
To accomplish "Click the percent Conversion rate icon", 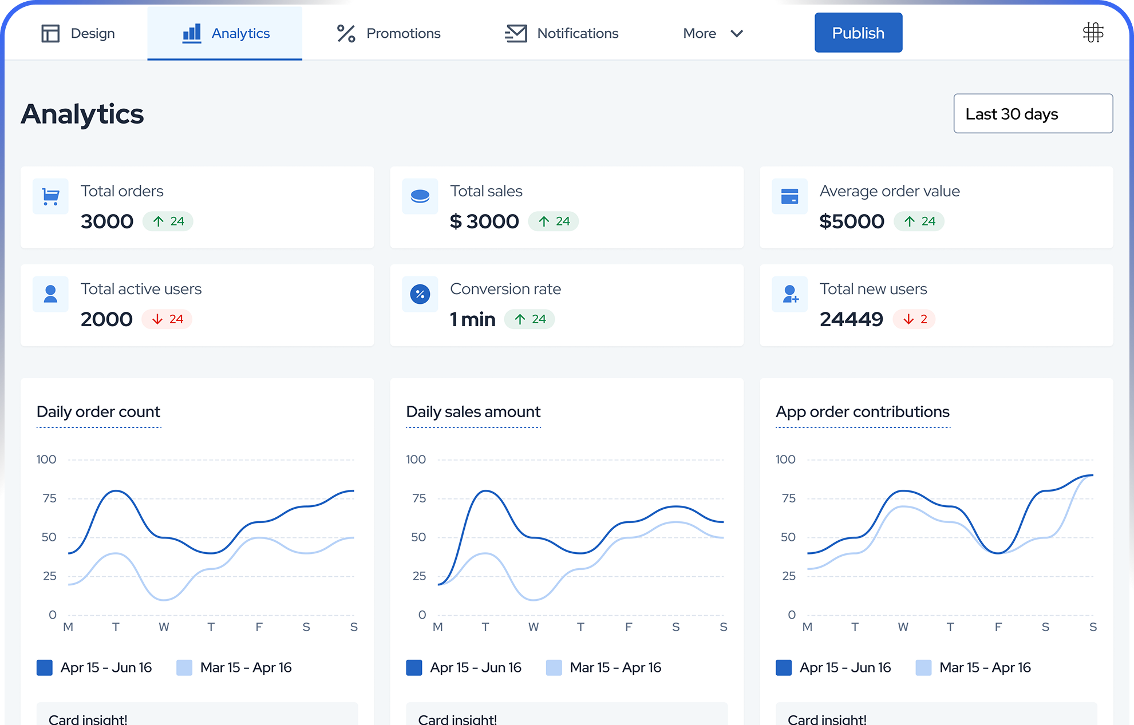I will point(420,294).
